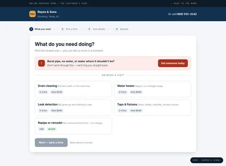Choose the Taps & fixtures service card

[153, 107]
